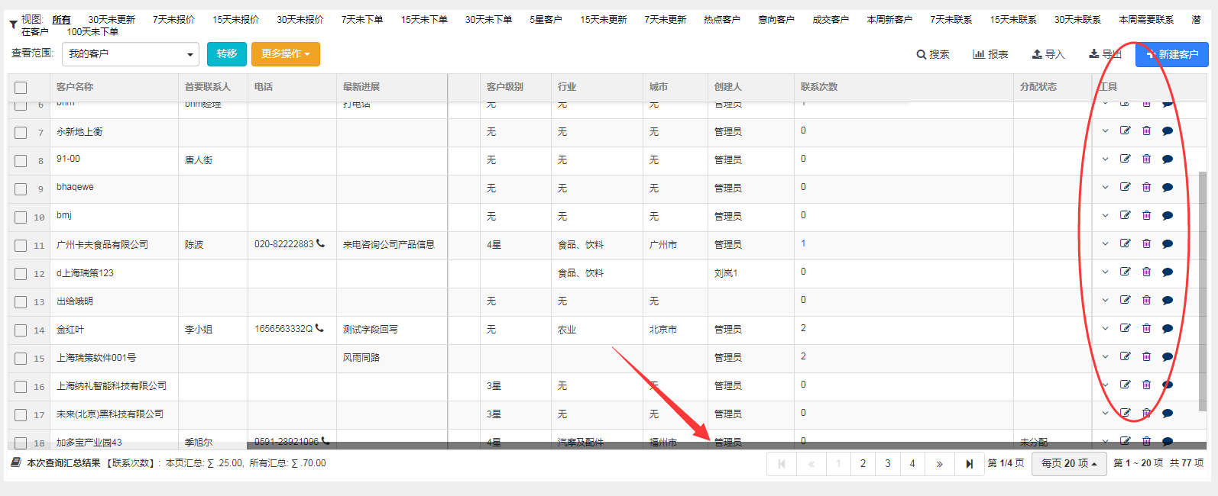
Task: Expand the tools chevron for 广州卡夫食品有限公司
Action: tap(1105, 244)
